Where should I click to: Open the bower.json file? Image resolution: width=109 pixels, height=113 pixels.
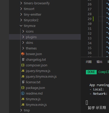[x=34, y=54]
